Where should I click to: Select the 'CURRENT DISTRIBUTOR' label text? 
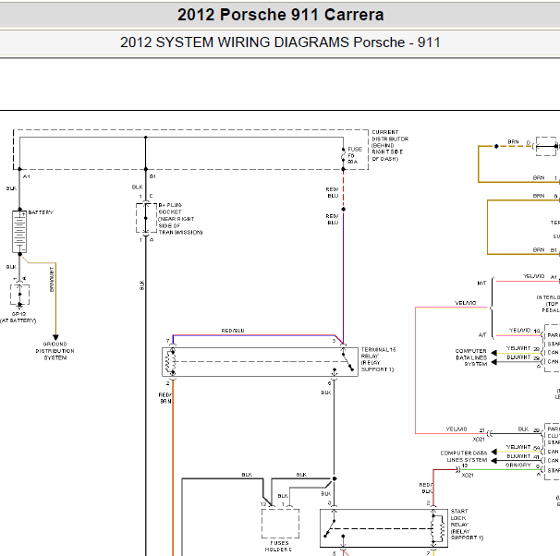(390, 145)
